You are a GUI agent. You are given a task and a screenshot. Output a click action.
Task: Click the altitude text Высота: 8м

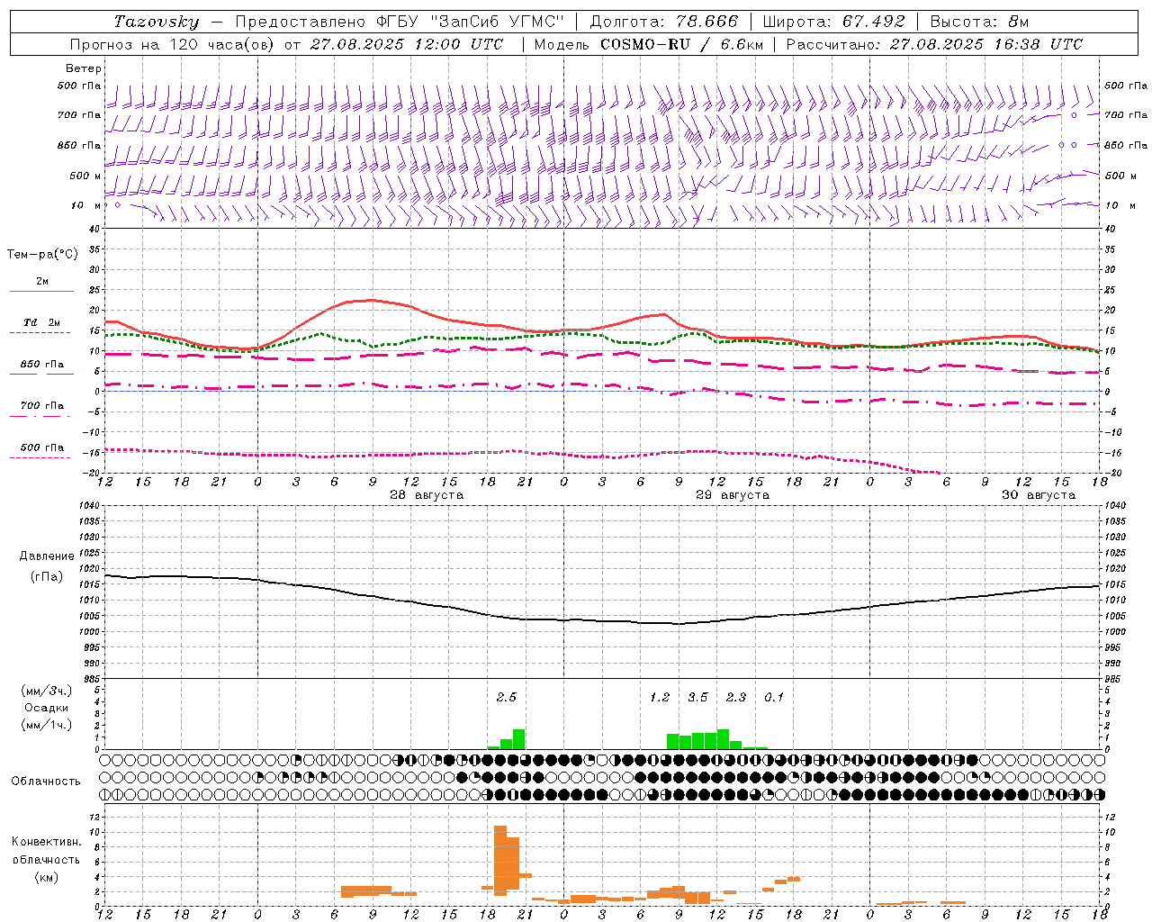pyautogui.click(x=979, y=22)
